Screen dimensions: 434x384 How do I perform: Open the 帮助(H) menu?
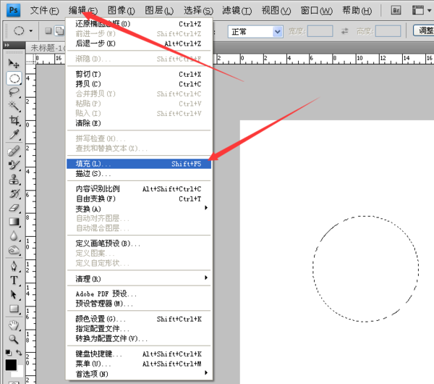tap(357, 11)
